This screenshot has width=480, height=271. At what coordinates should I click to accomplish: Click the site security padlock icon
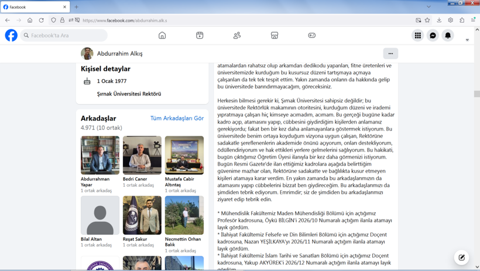click(x=62, y=20)
